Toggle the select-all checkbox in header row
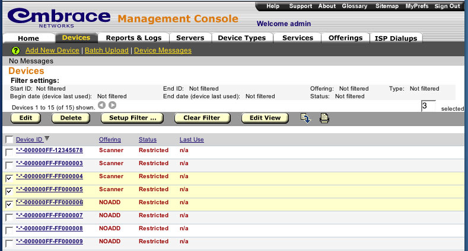Screen dimensions: 468x251 point(9,139)
